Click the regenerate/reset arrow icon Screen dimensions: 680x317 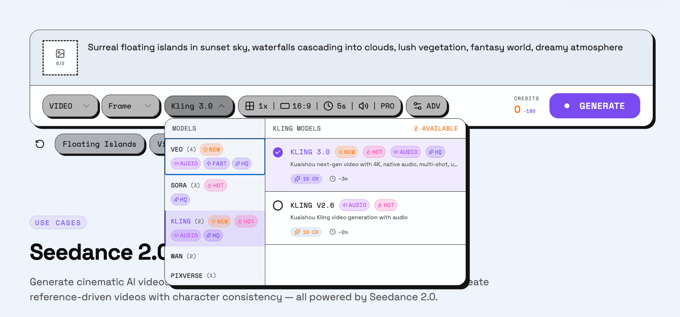point(40,144)
